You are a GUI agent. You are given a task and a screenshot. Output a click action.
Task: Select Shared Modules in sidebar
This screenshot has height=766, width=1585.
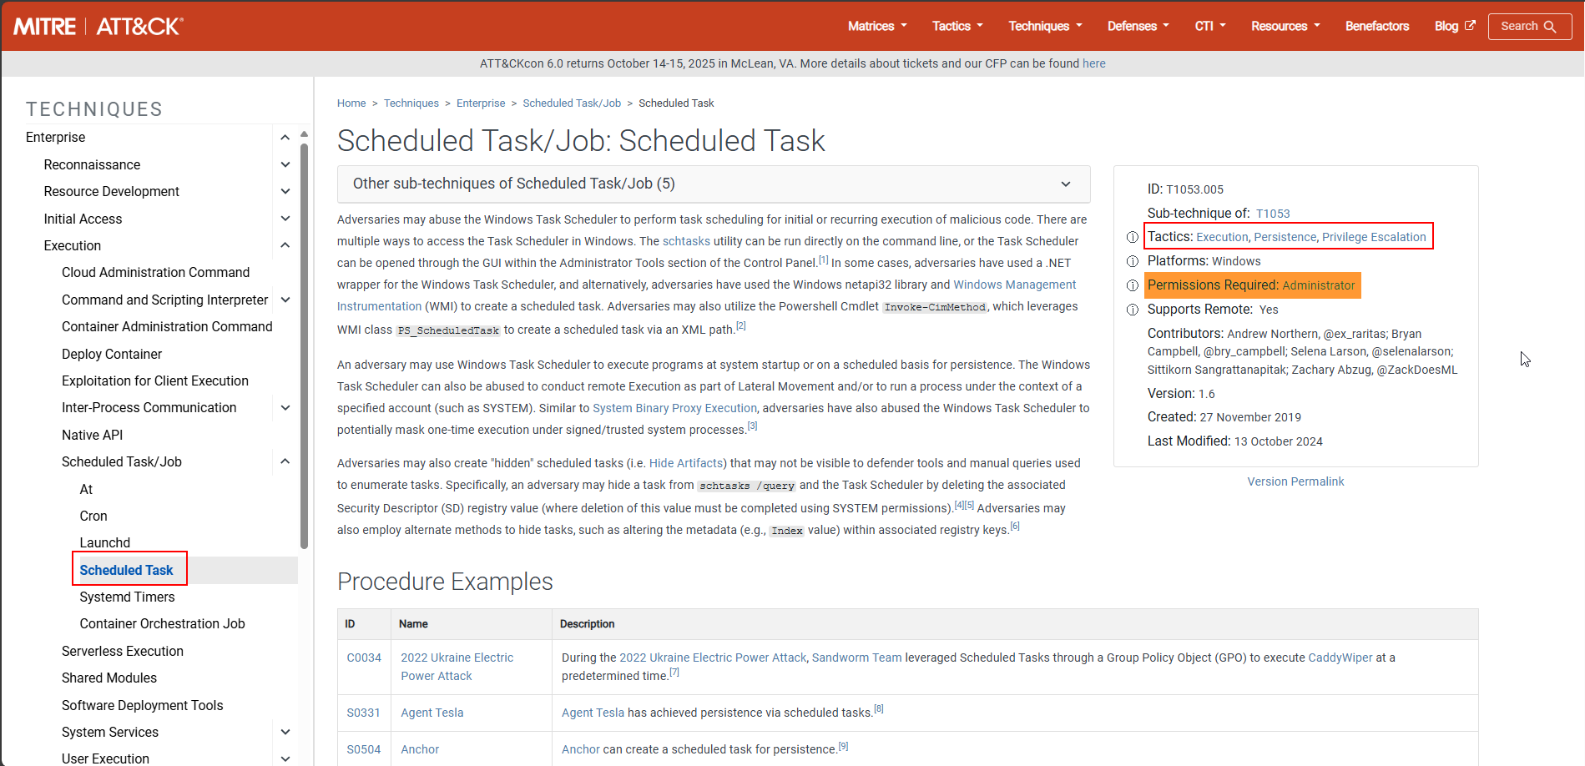click(109, 678)
